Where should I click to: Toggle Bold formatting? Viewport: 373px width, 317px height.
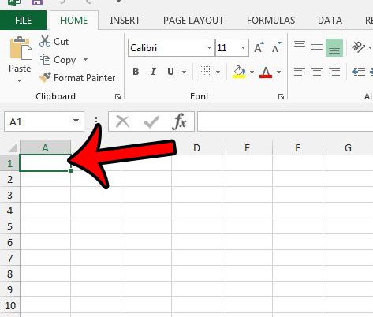(x=136, y=72)
